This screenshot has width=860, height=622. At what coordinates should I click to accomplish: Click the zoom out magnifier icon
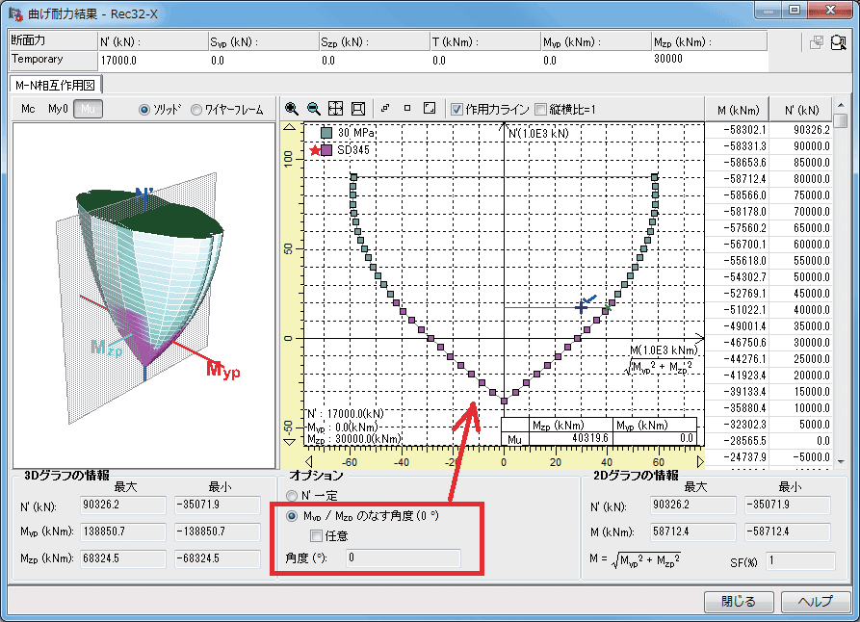click(x=314, y=109)
